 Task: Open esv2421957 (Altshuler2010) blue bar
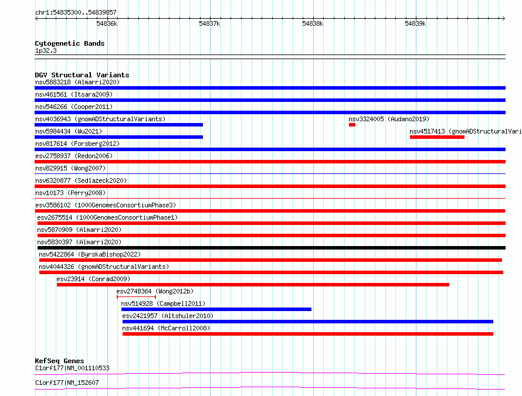point(308,322)
